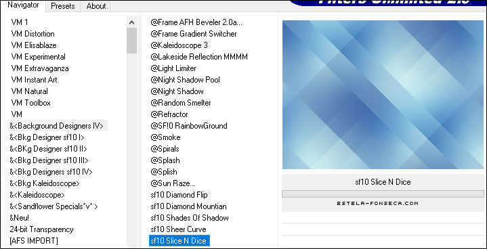Switch to the Navigator tab

[23, 5]
